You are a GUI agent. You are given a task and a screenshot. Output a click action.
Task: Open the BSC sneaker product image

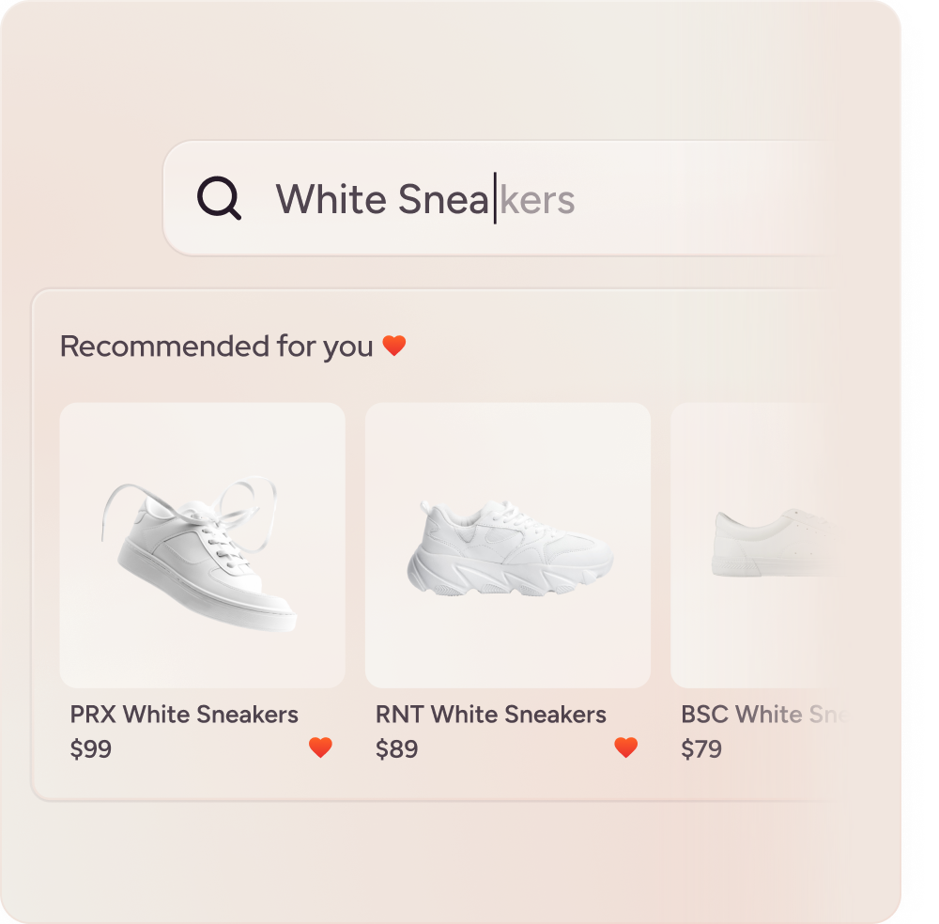pyautogui.click(x=760, y=545)
